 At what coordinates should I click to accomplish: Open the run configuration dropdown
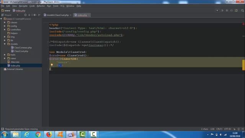[217, 10]
